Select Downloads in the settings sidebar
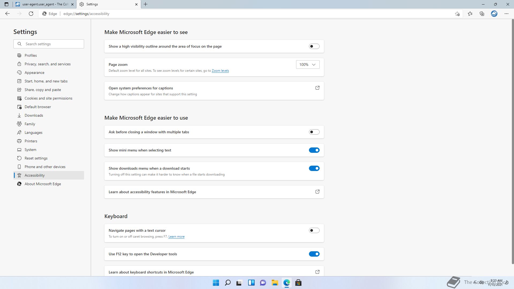This screenshot has width=514, height=289. pyautogui.click(x=34, y=115)
